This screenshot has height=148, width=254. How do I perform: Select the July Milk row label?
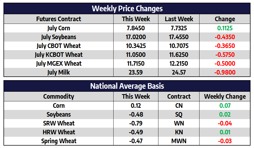[59, 72]
